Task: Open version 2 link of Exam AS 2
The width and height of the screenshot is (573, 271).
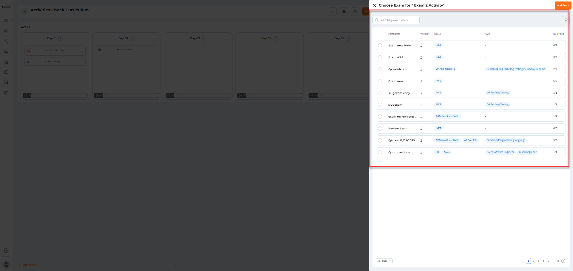Action: coord(421,57)
